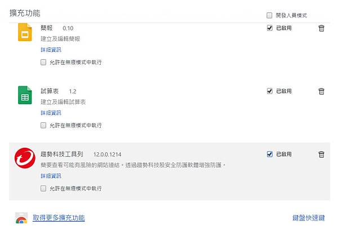The image size is (338, 230).
Task: Open the 鍵盤快速鍵 keyboard shortcuts link
Action: 309,218
